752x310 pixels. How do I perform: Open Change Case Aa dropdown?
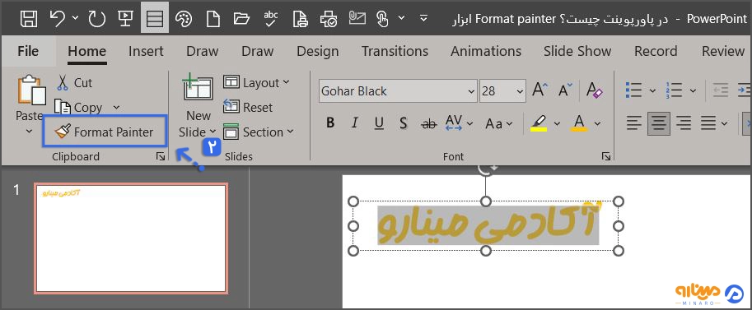pyautogui.click(x=499, y=123)
